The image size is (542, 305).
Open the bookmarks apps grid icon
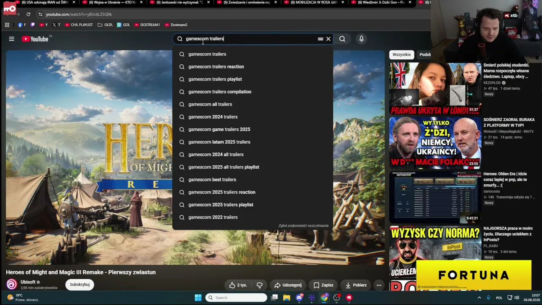pos(7,25)
